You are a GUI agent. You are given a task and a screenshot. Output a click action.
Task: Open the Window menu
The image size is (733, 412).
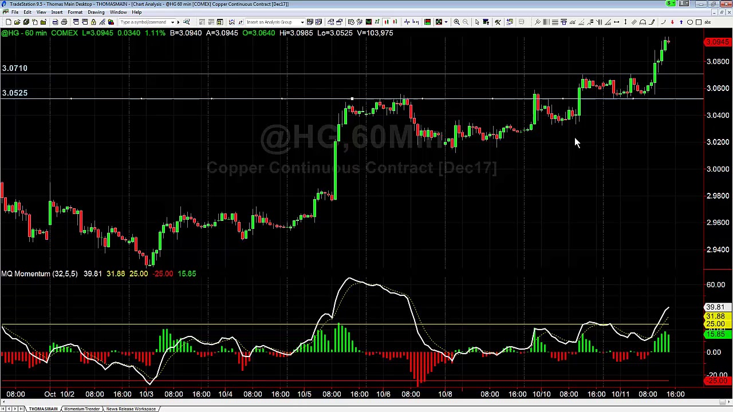click(x=118, y=12)
